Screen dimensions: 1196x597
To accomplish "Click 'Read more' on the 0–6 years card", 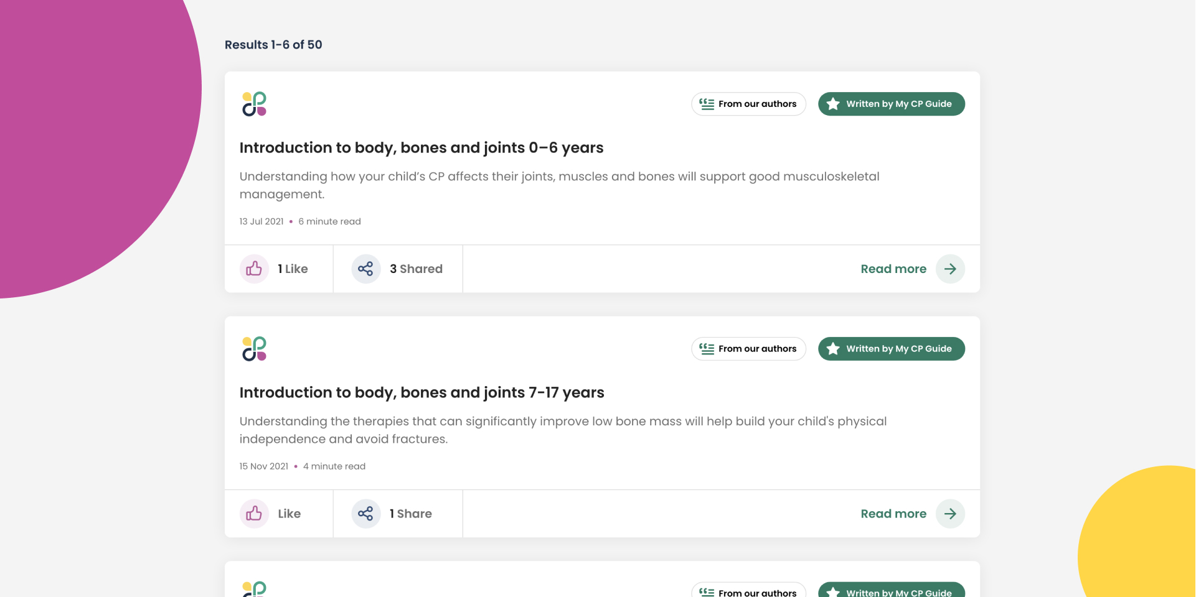I will (893, 269).
